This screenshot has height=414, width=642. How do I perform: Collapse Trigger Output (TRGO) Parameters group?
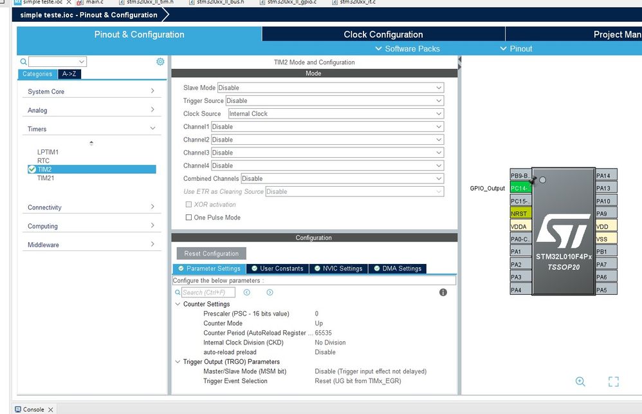[178, 362]
